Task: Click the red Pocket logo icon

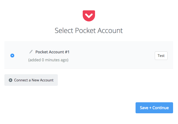Action: point(89,16)
